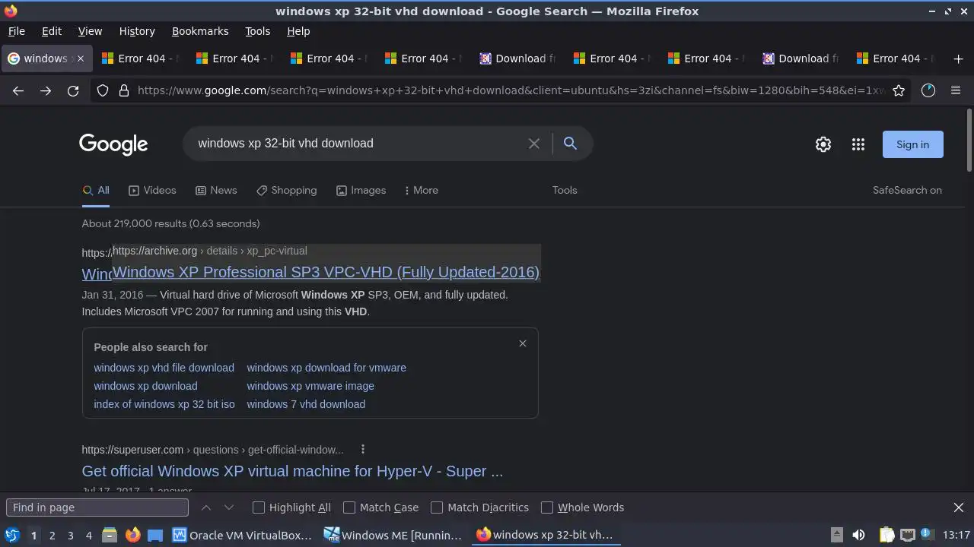Image resolution: width=974 pixels, height=547 pixels.
Task: Enable the Match Diacritics option
Action: 480,507
